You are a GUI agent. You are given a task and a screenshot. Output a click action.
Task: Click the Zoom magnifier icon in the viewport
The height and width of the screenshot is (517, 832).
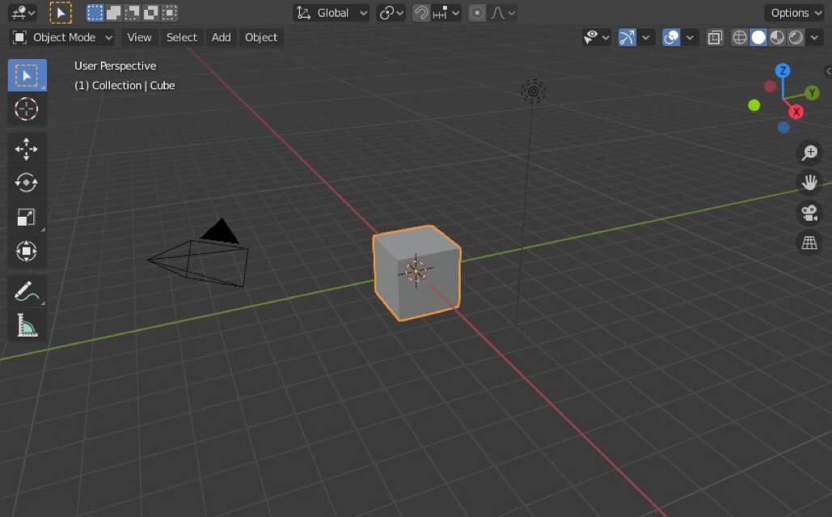point(809,152)
